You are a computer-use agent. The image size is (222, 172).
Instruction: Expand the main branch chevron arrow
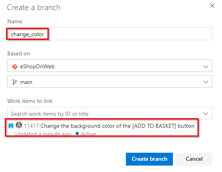click(206, 82)
